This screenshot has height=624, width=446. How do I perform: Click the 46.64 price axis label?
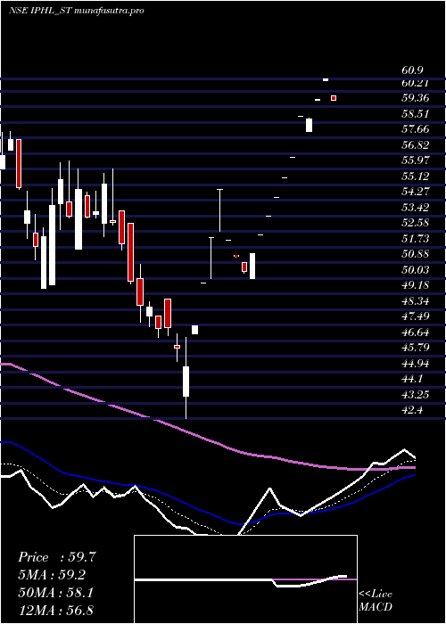[416, 332]
